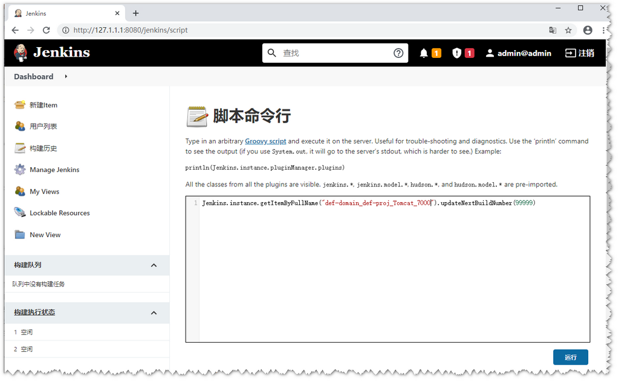619x382 pixels.
Task: Click the 用户列表 people icon
Action: [x=20, y=126]
